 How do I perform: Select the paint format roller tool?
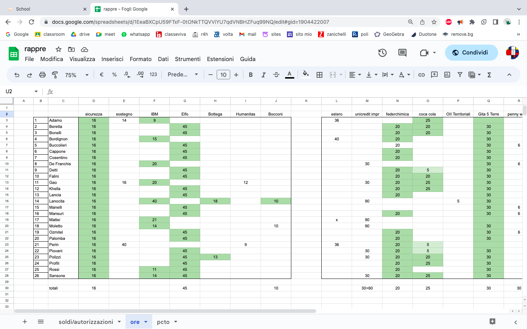click(55, 75)
